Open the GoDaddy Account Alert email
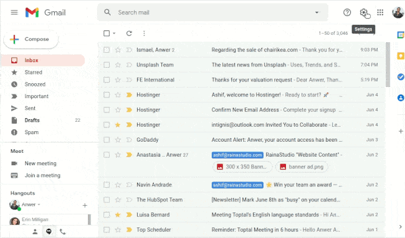405x238 pixels. pyautogui.click(x=242, y=140)
